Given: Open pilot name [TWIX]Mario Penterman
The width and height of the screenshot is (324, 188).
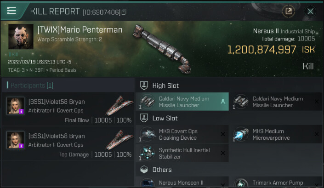Looking at the screenshot, I should [x=80, y=30].
